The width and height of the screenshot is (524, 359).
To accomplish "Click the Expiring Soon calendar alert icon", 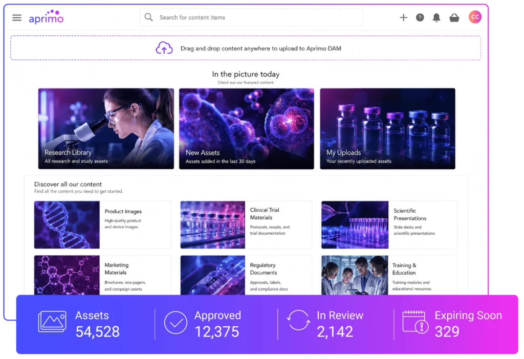I will [415, 322].
